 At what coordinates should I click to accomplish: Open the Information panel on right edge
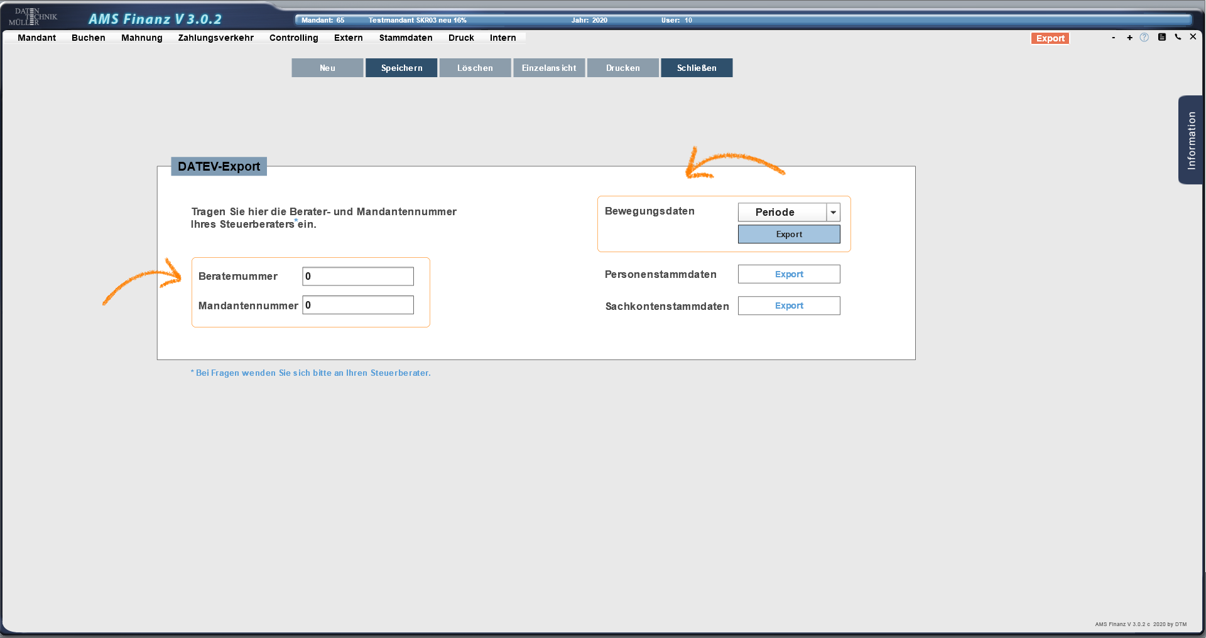click(x=1192, y=140)
